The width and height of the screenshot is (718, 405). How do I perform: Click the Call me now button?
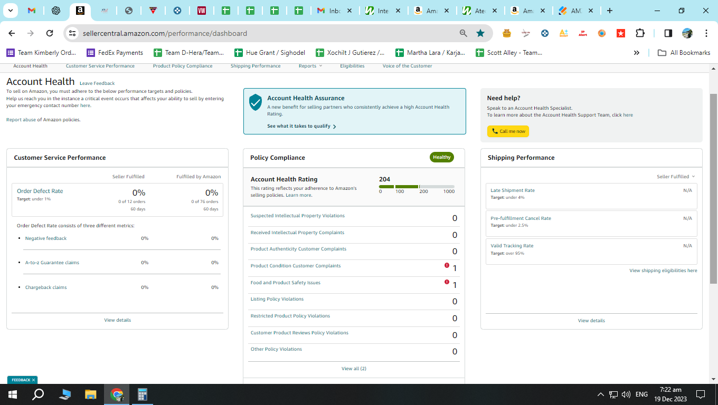pos(508,131)
